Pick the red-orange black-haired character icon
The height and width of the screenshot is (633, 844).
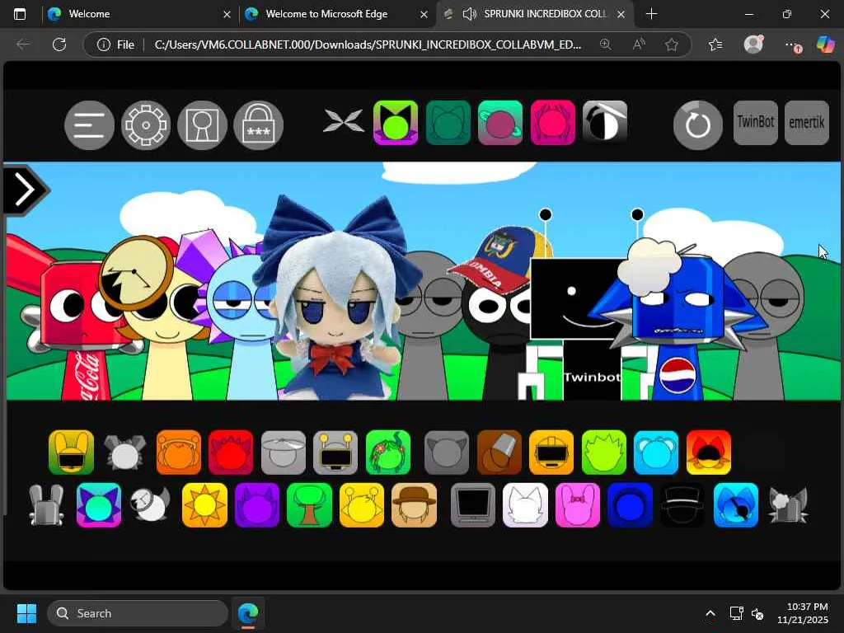point(709,452)
